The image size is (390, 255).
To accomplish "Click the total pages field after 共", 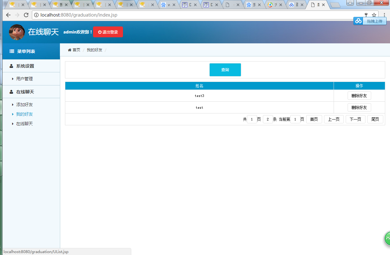I will point(252,119).
